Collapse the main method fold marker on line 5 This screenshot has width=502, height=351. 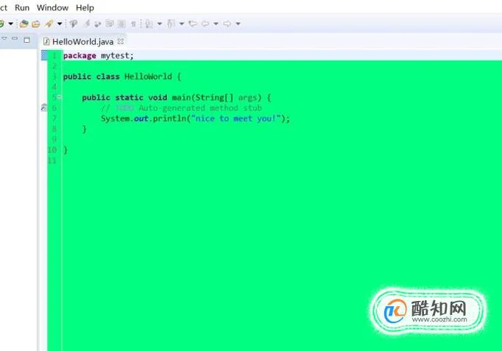60,97
